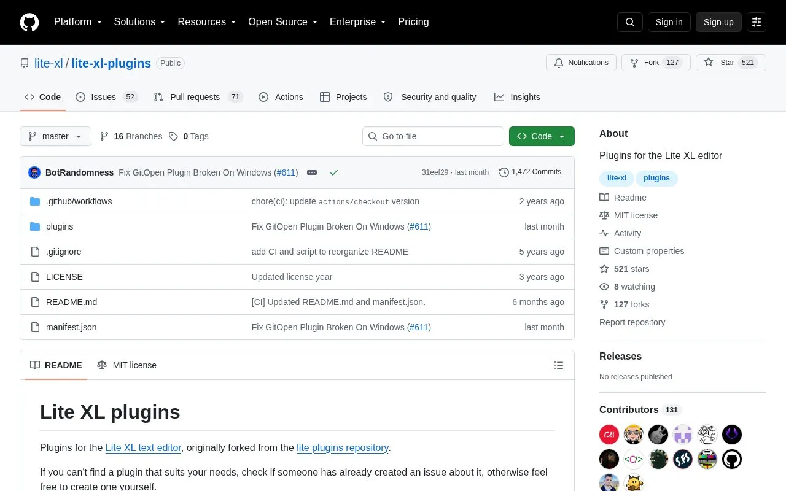Switch to the Pull requests tab

pyautogui.click(x=198, y=97)
